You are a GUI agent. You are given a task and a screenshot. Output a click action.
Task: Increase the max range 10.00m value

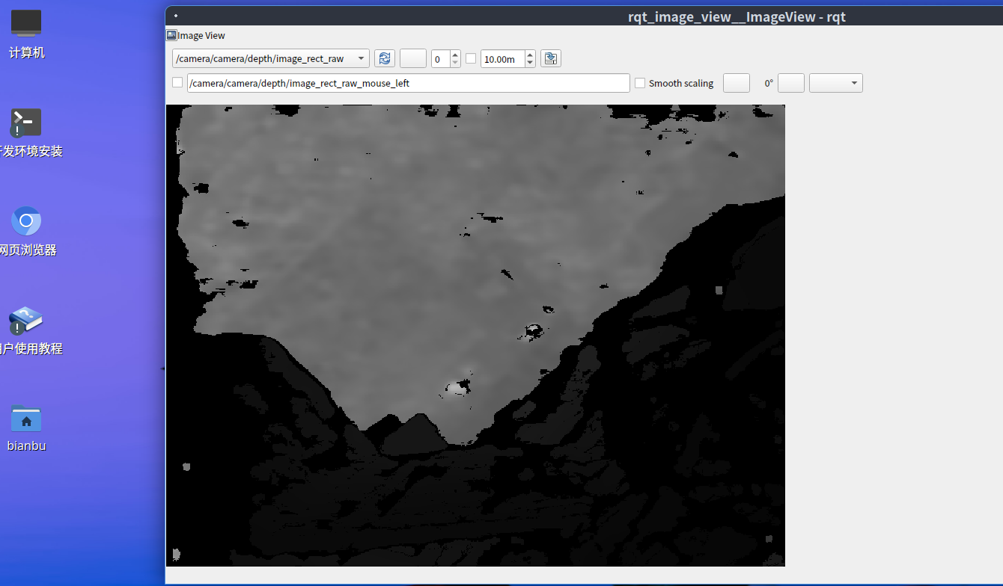pos(530,55)
